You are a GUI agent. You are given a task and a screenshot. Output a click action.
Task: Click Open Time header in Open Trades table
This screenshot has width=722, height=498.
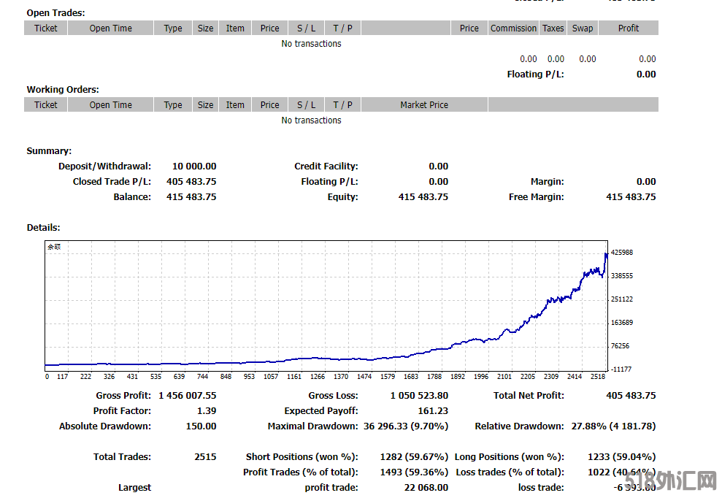110,28
